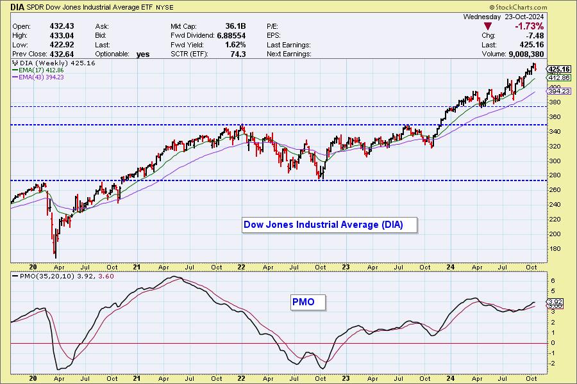The width and height of the screenshot is (577, 384).
Task: Select the 'SPDR Dow Jones Industrial Average ETF' title
Action: click(x=90, y=7)
